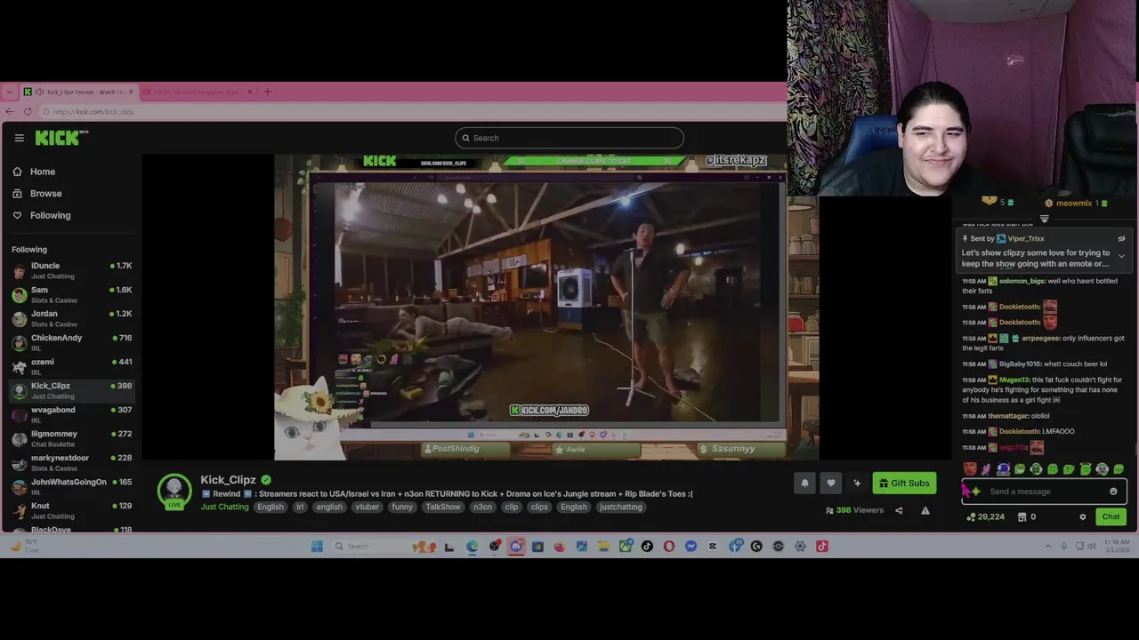The height and width of the screenshot is (640, 1139).
Task: Click the 29,224 channel points balance
Action: pos(985,516)
